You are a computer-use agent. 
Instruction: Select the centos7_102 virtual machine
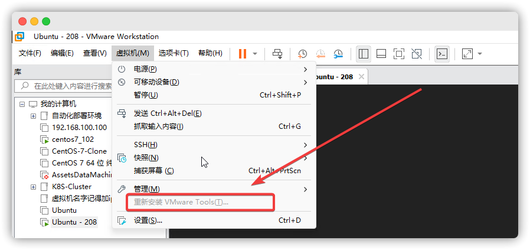click(73, 139)
